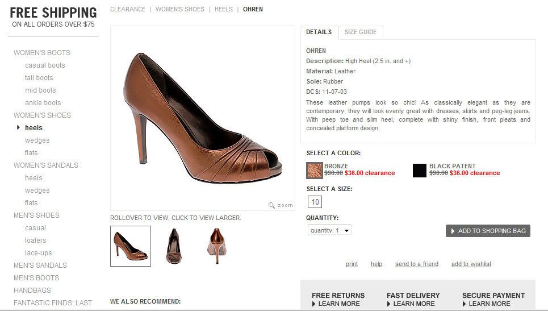The image size is (548, 311).
Task: View the back-view shoe thumbnail
Action: pos(216,246)
